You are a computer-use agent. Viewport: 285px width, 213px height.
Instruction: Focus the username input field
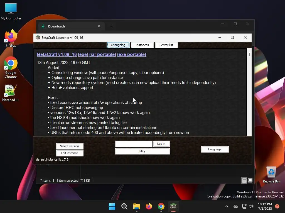click(x=134, y=144)
